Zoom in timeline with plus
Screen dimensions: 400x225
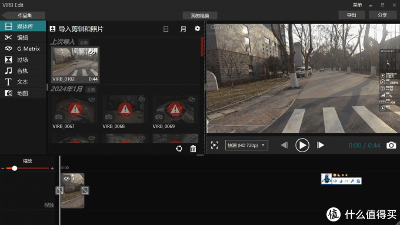point(52,169)
